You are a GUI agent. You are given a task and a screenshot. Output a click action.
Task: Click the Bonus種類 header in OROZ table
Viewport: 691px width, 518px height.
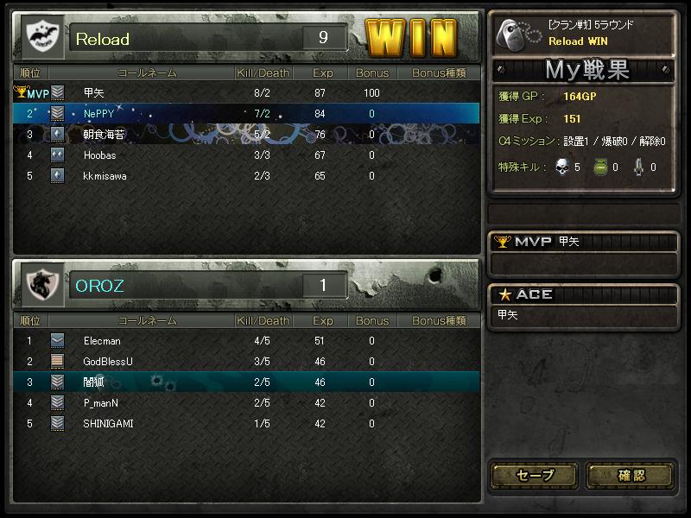439,320
